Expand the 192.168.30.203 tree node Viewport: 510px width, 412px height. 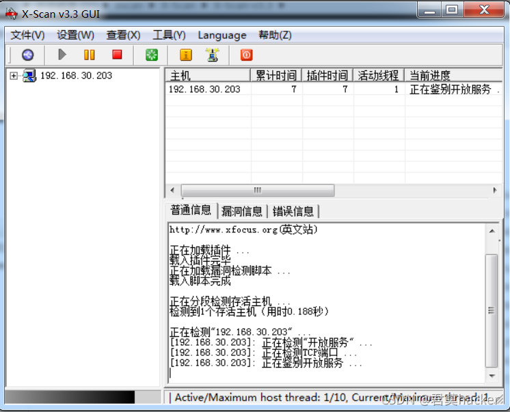pos(14,76)
